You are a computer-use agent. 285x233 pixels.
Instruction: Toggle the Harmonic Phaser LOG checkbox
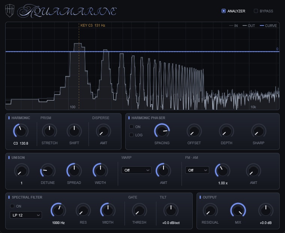[x=131, y=135]
